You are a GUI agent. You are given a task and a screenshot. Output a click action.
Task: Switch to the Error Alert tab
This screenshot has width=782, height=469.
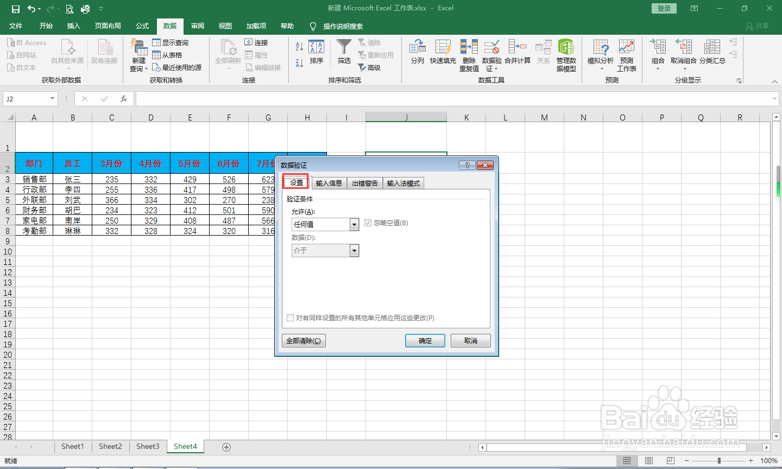364,183
